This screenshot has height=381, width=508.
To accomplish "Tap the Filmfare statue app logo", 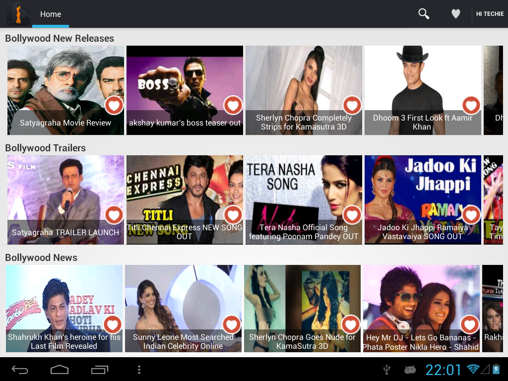I will click(x=18, y=14).
